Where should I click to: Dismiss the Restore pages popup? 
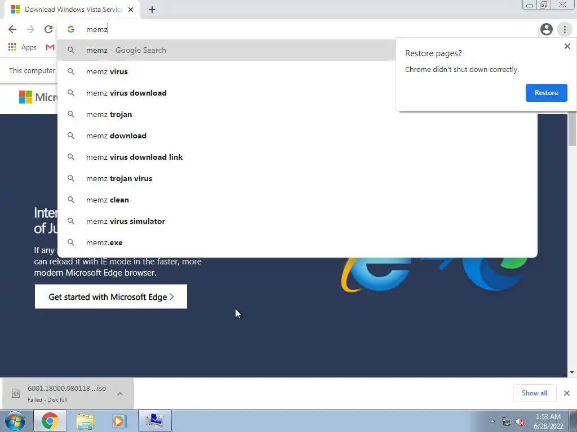pos(567,46)
